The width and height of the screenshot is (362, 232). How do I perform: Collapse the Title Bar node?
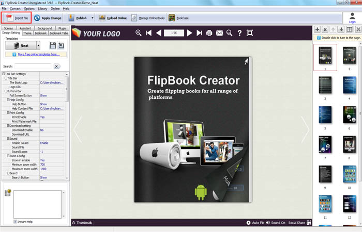click(x=6, y=78)
